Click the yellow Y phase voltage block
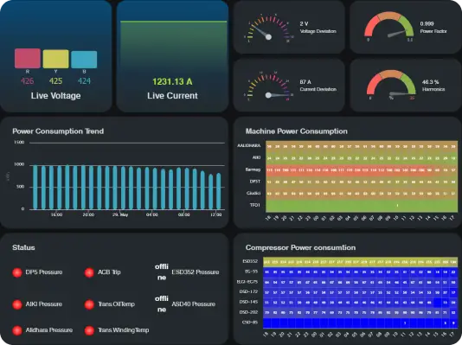Viewport: 462px width, 345px height. tap(55, 59)
